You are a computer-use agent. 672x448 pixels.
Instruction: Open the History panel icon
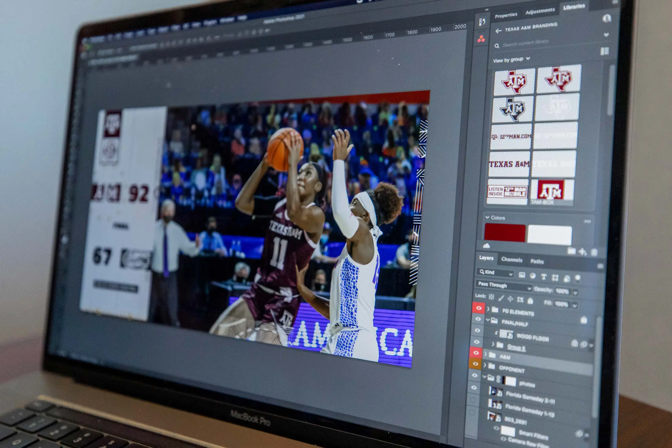point(482,22)
